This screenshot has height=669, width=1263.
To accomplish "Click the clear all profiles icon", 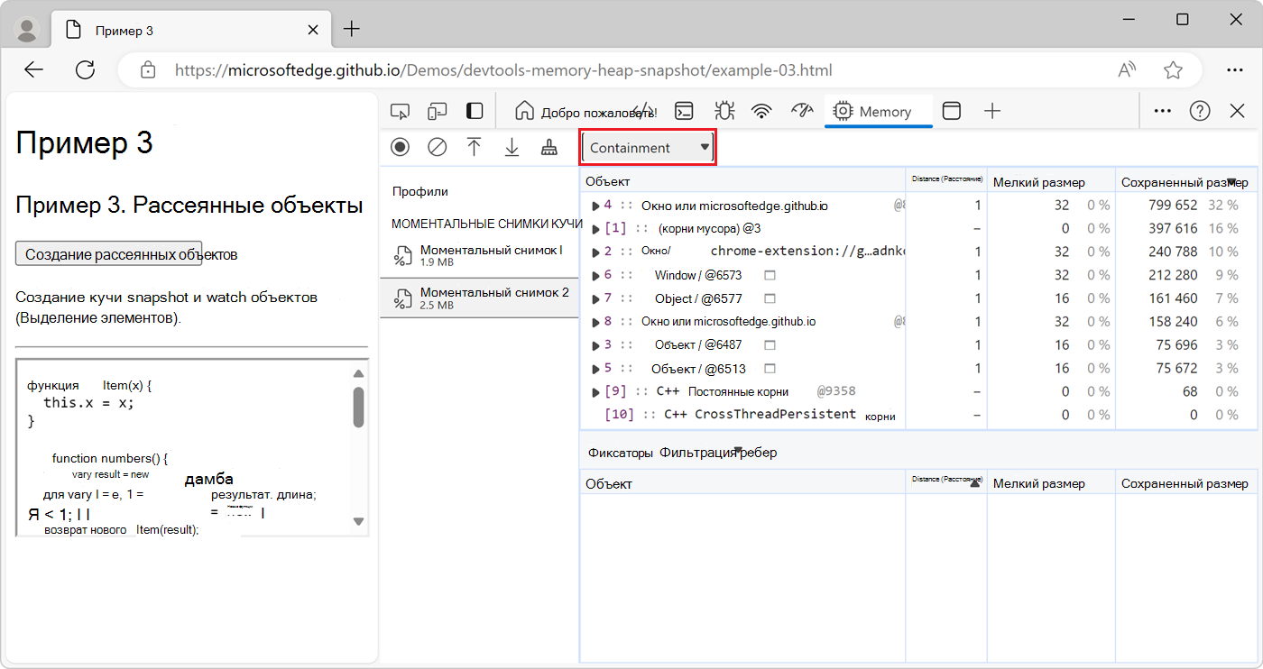I will (438, 147).
